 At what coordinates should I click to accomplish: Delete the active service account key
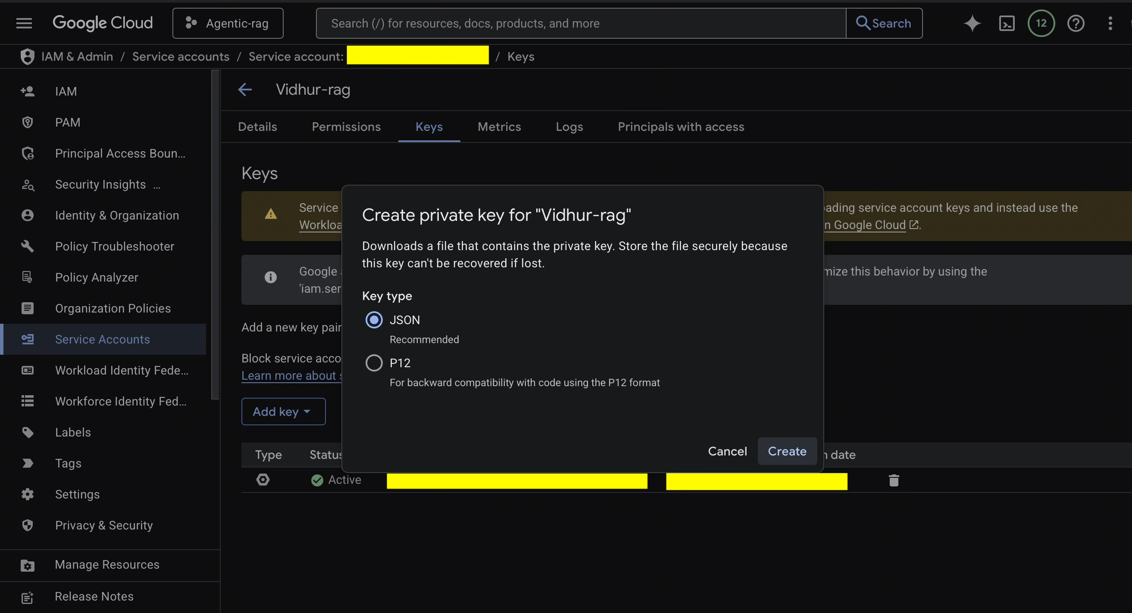pyautogui.click(x=893, y=480)
